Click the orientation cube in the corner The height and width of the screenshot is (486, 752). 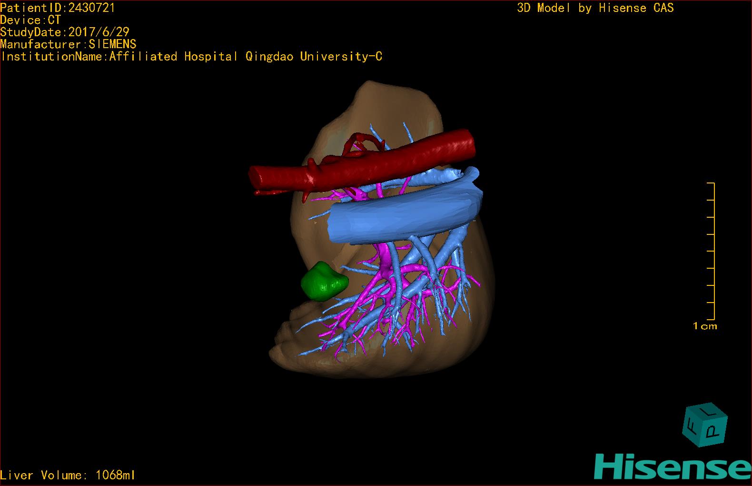click(705, 425)
